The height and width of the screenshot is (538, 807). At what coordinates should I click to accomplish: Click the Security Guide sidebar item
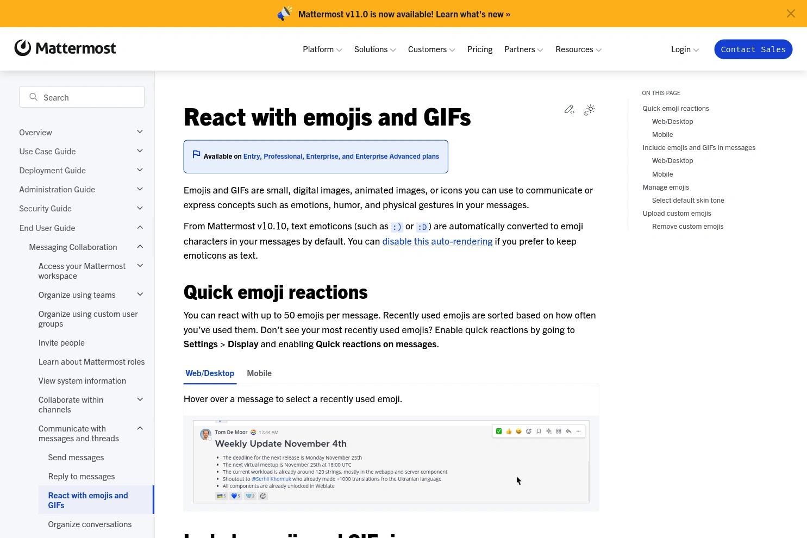point(45,209)
